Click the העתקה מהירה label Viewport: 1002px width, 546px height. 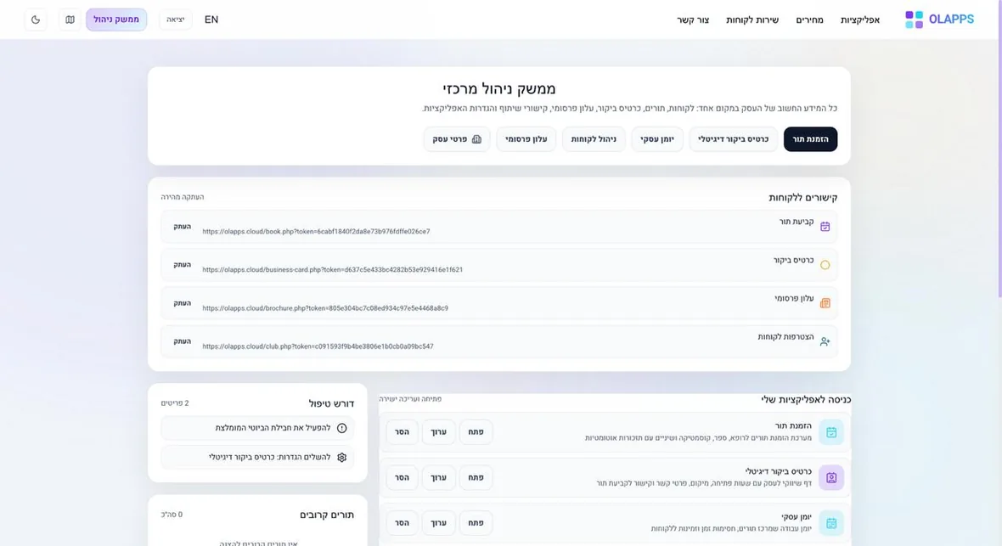pos(183,197)
